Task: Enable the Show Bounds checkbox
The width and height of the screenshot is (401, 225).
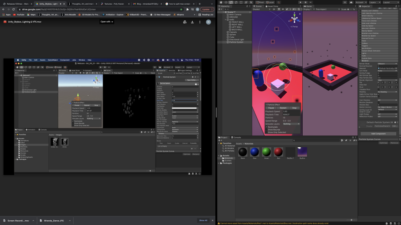Action: 267,130
